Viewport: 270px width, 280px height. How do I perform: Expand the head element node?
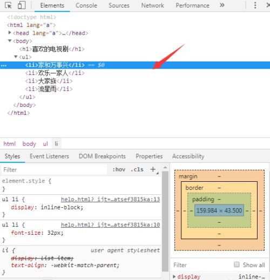10,32
